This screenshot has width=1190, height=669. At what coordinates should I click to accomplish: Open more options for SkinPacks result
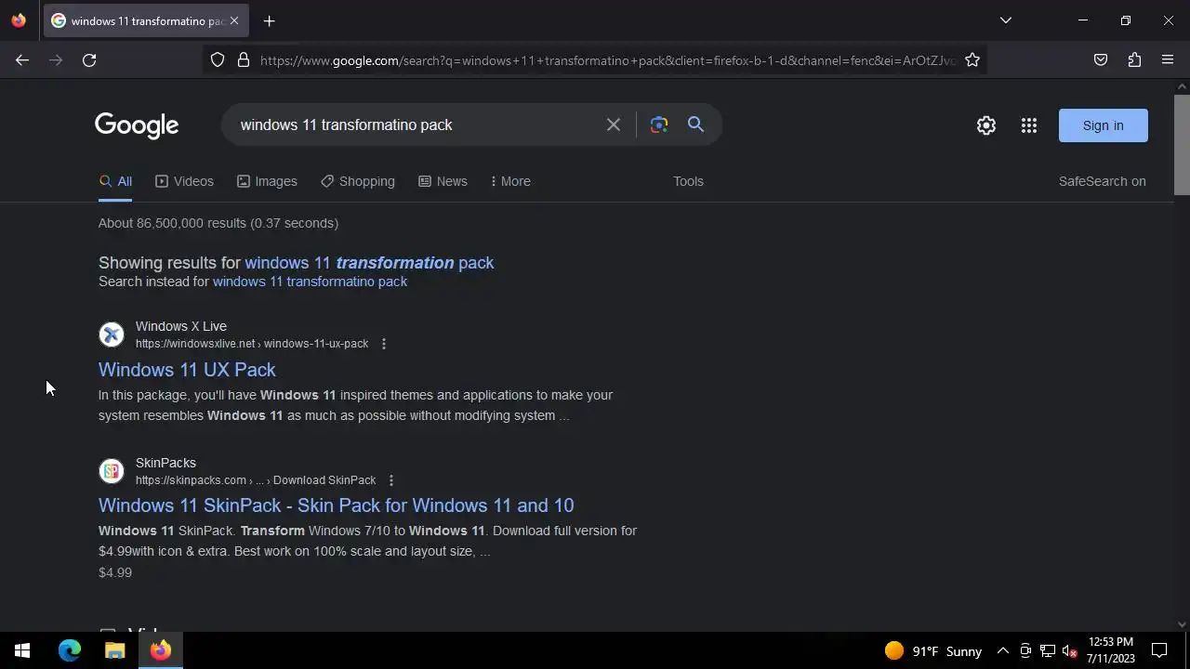tap(391, 480)
